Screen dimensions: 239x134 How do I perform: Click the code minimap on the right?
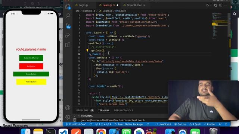(220, 26)
